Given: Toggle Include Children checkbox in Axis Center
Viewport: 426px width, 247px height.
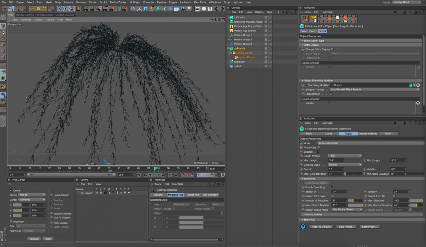Looking at the screenshot, I should coord(52,213).
